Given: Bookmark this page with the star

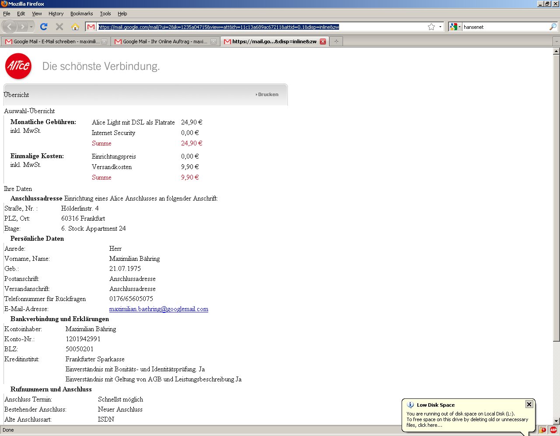Looking at the screenshot, I should pos(431,27).
